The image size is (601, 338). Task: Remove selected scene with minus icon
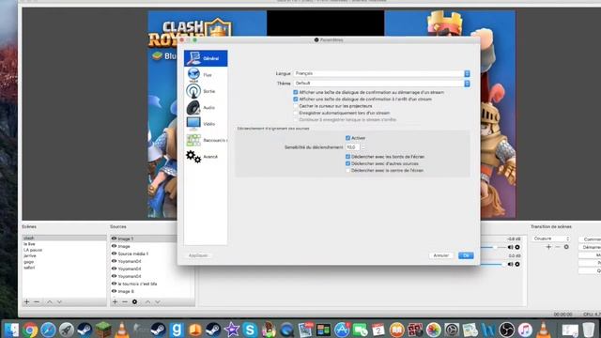37,302
